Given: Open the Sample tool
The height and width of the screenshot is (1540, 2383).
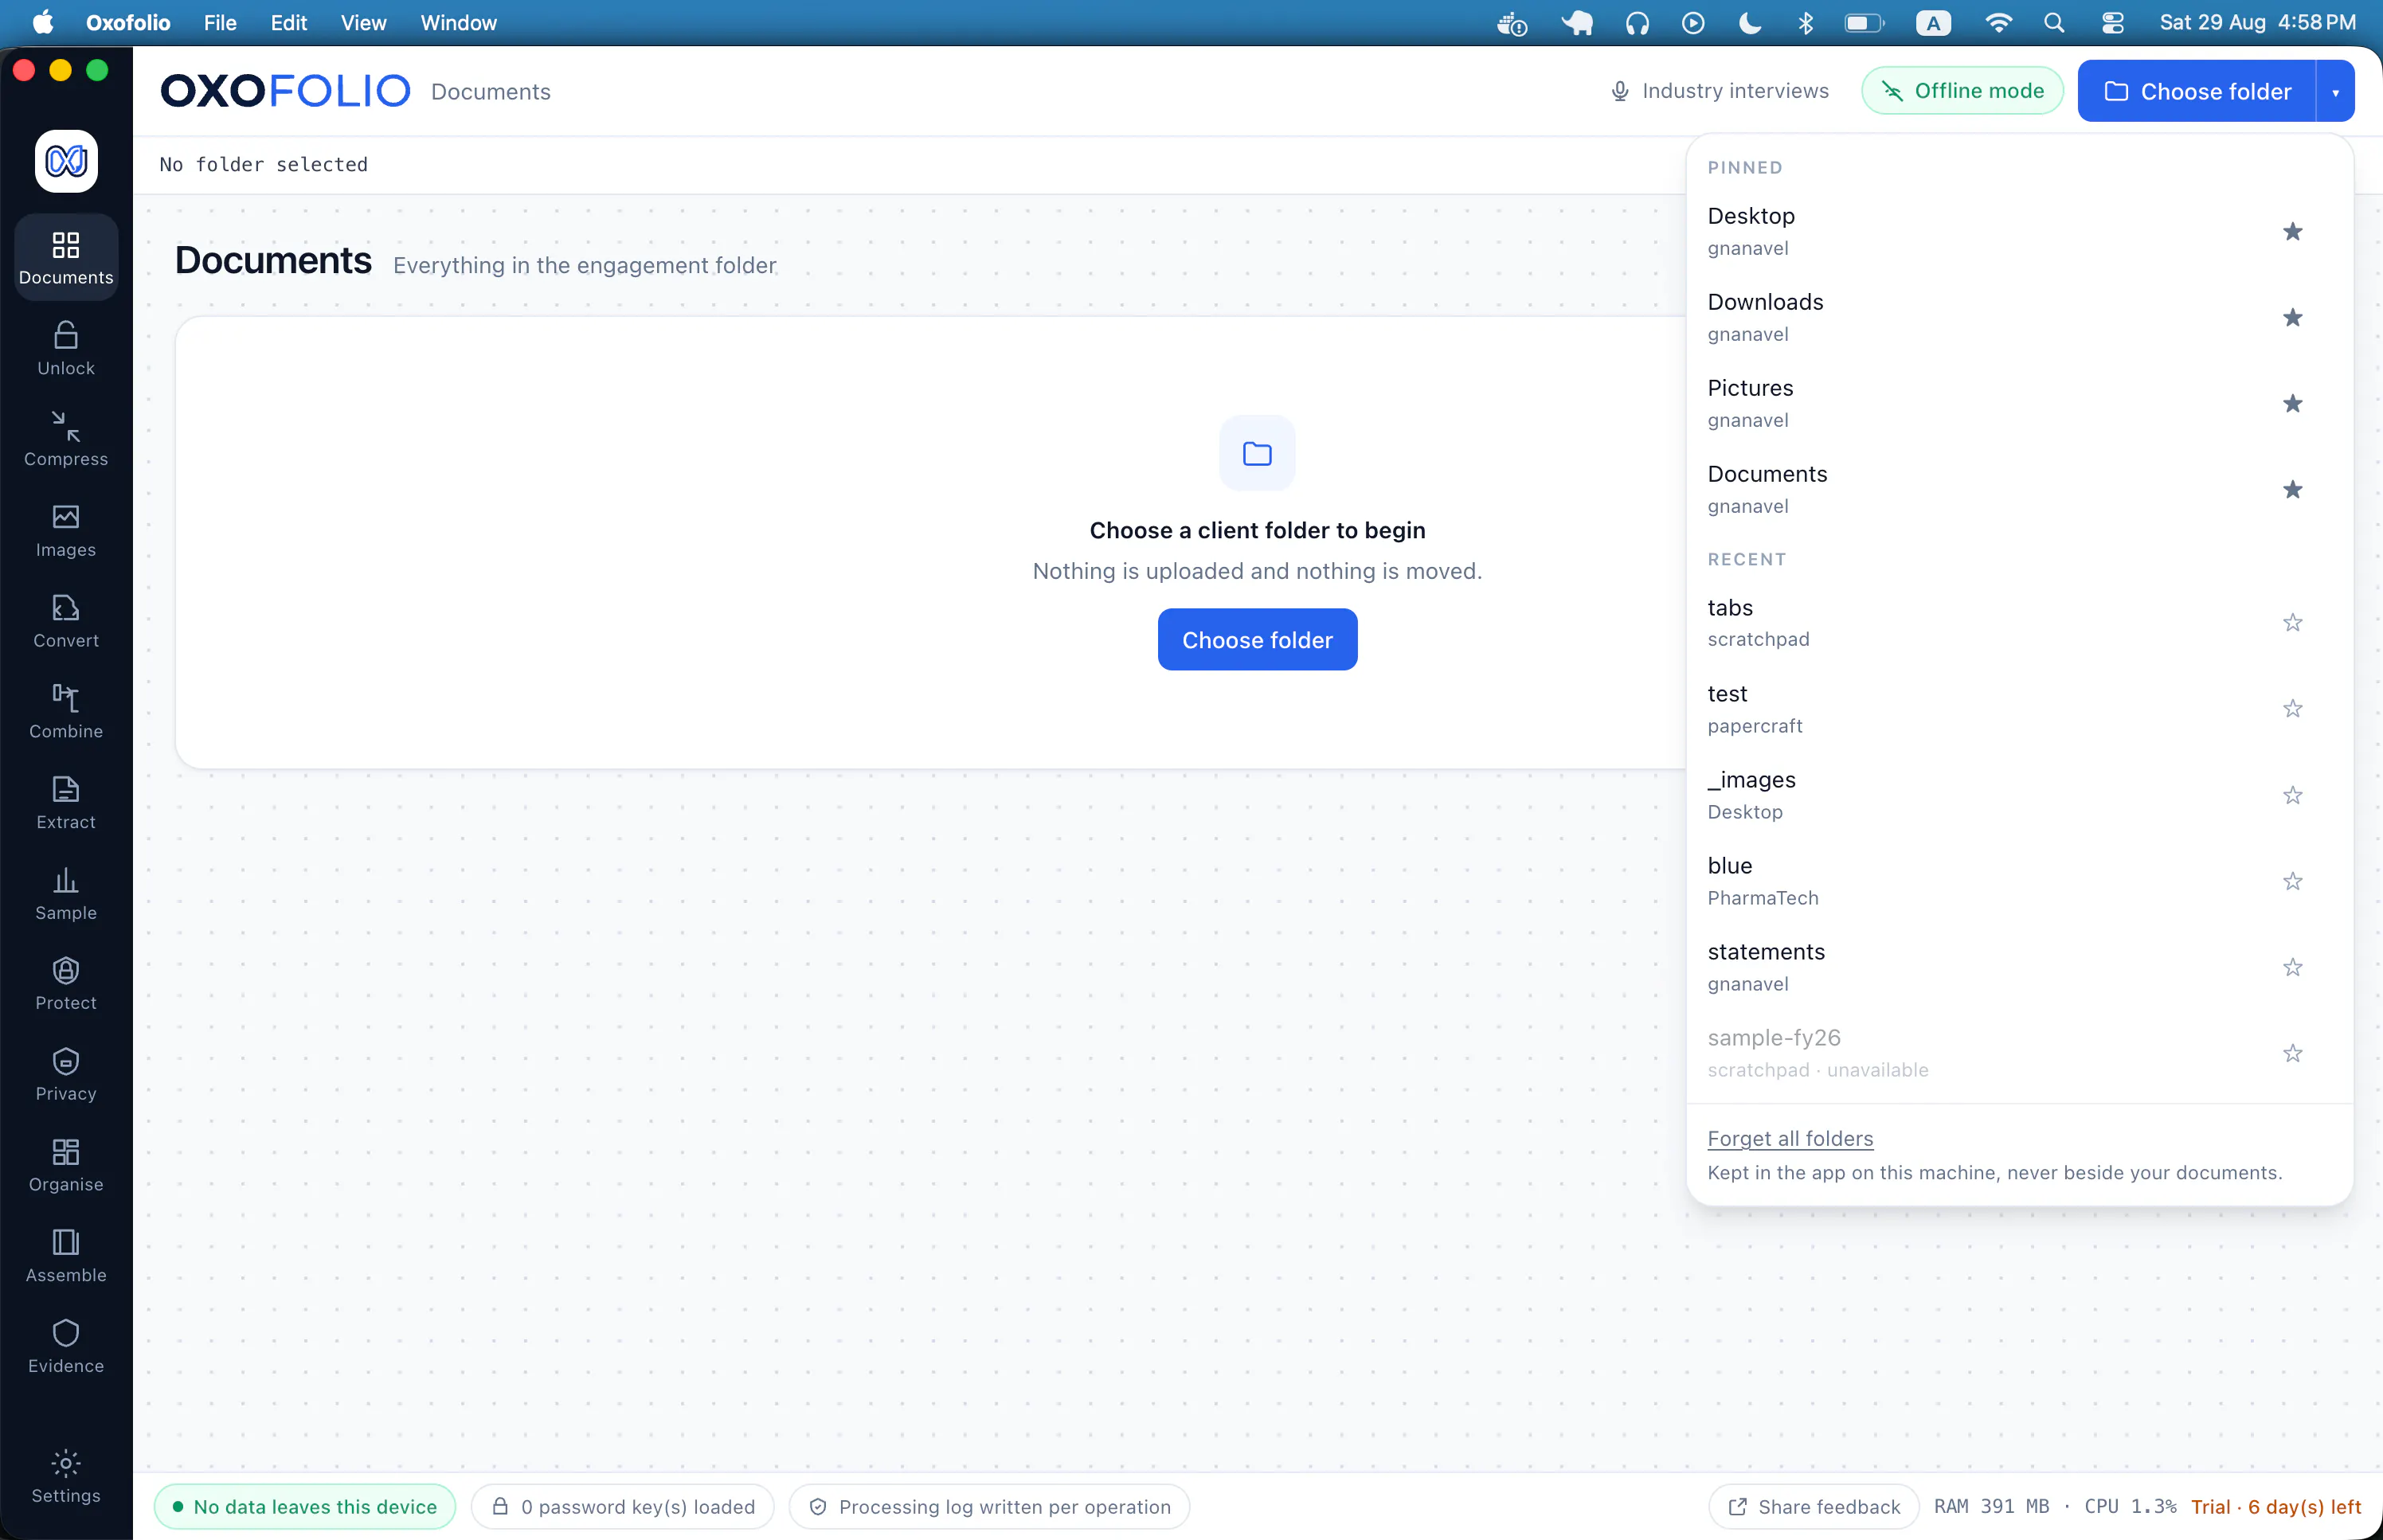Looking at the screenshot, I should click(x=66, y=894).
